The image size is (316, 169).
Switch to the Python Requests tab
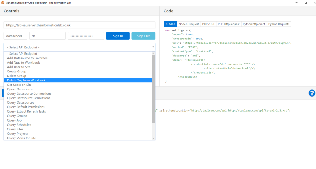point(279,24)
